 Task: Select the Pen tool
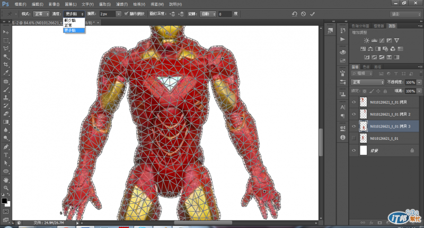[x=6, y=147]
